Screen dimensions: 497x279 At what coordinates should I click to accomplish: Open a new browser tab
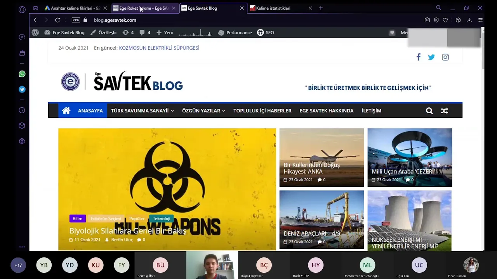(x=321, y=8)
